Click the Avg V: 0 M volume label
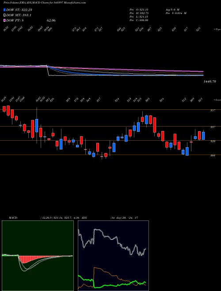Viewport: 221px width, 291px height. click(x=172, y=9)
